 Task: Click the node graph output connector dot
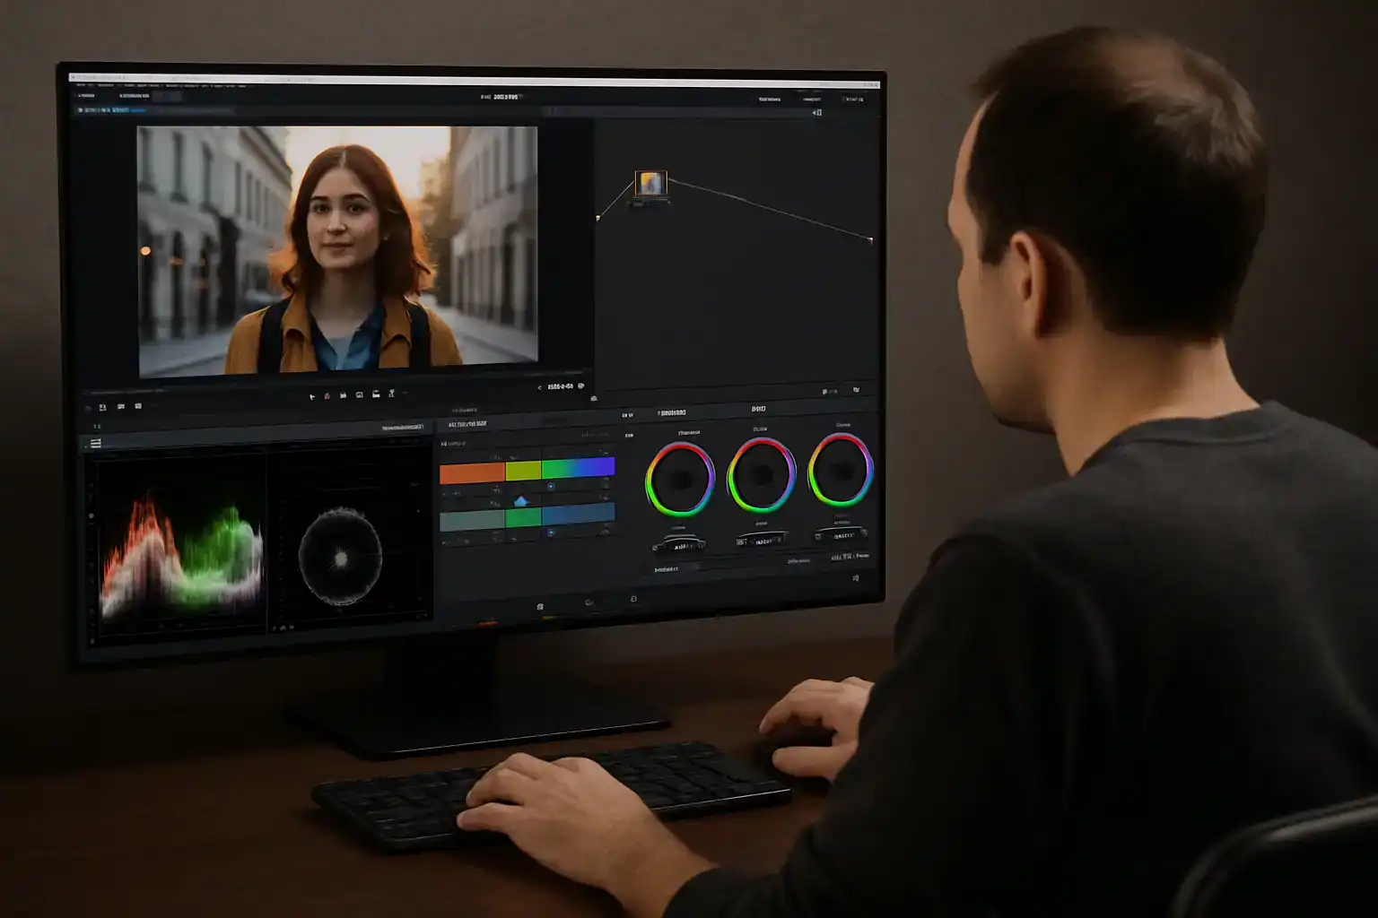[x=870, y=240]
